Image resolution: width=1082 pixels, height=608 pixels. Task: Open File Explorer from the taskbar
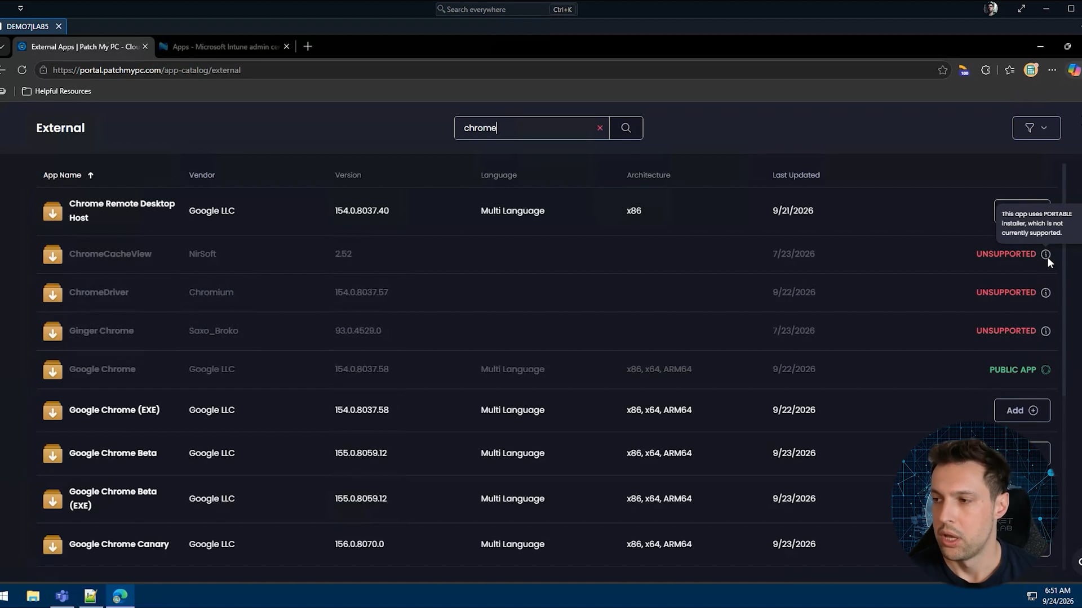pos(33,596)
